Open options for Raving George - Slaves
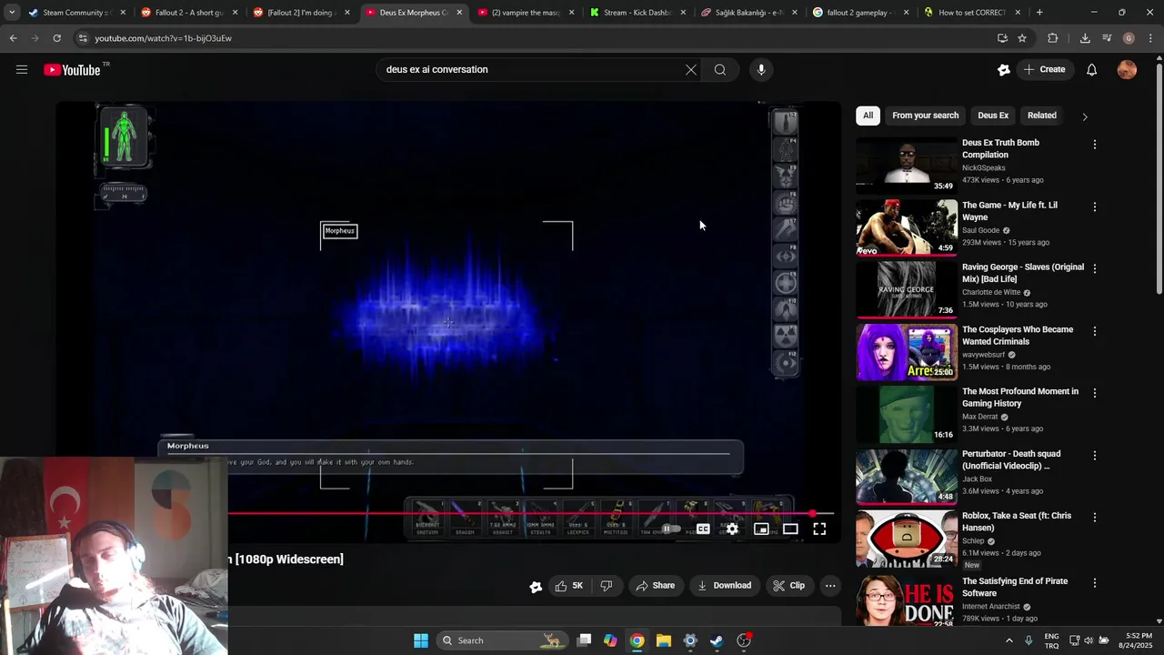 tap(1095, 268)
